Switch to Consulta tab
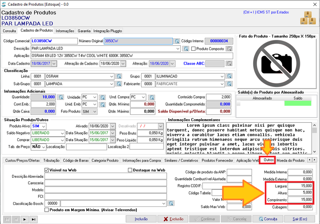 9,31
